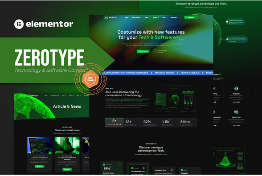Click the circular play video icon

coord(155,51)
